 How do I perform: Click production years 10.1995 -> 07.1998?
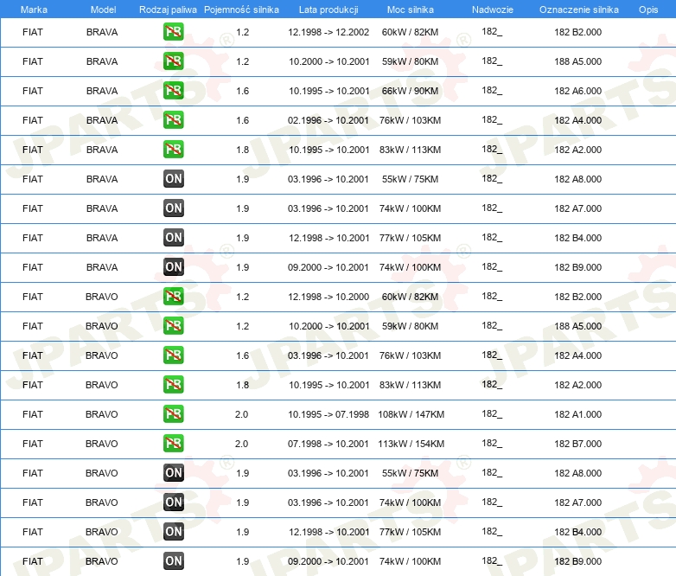[x=328, y=414]
